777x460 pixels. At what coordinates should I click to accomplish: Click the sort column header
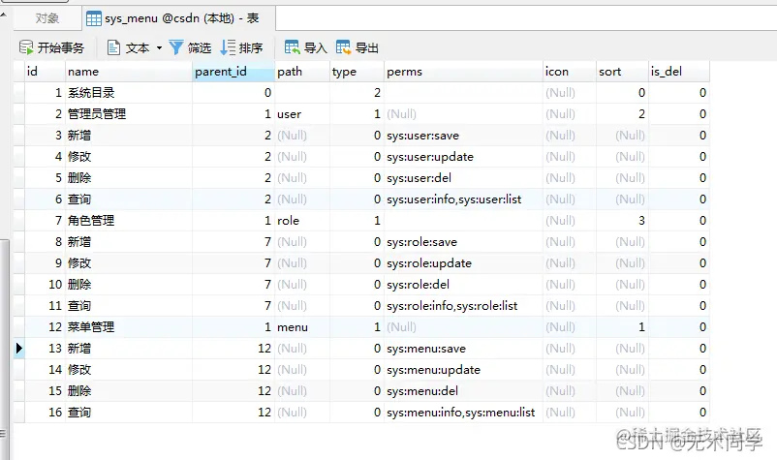(x=623, y=72)
